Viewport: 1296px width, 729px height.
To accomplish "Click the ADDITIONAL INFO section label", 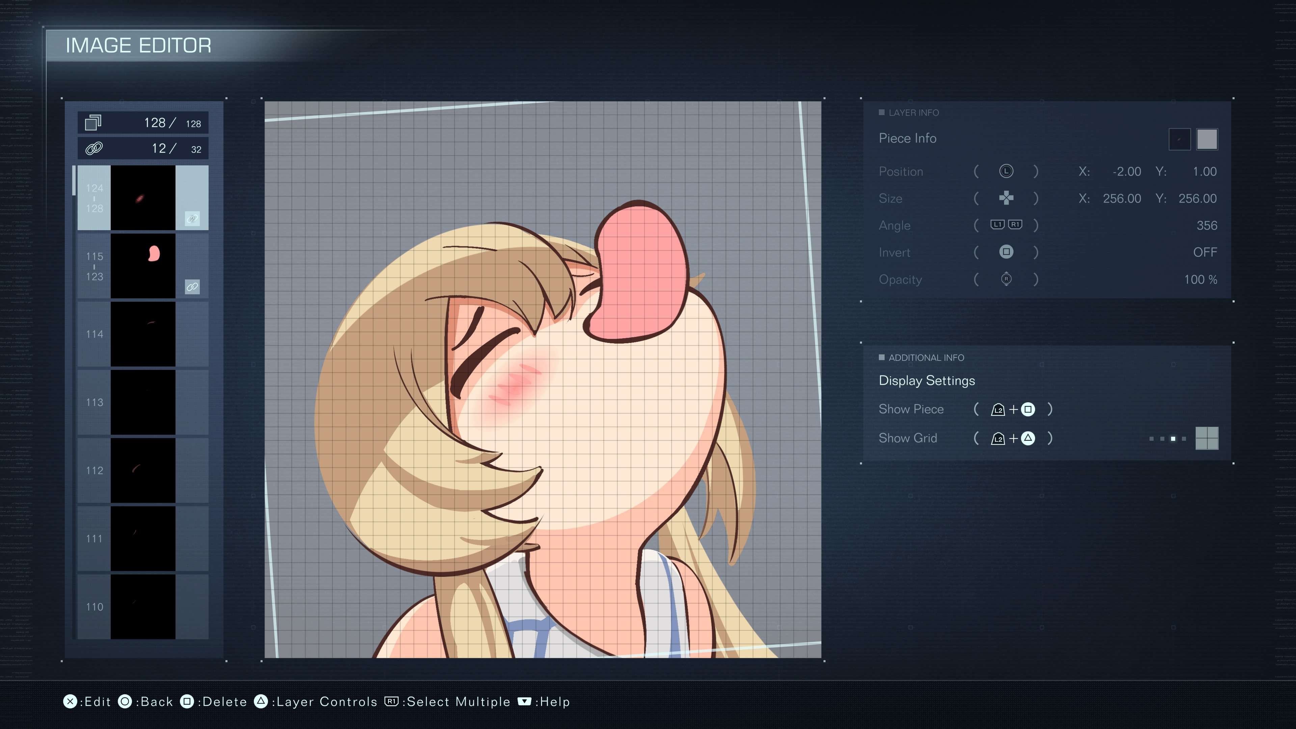I will 926,358.
